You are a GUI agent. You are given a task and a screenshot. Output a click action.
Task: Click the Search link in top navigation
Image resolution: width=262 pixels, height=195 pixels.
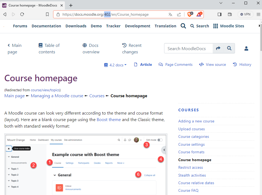pyautogui.click(x=200, y=26)
